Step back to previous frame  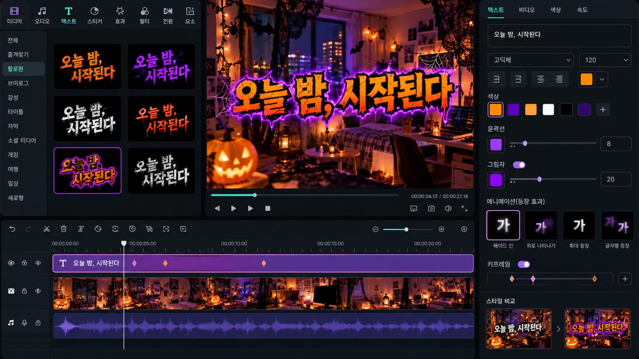pyautogui.click(x=217, y=208)
